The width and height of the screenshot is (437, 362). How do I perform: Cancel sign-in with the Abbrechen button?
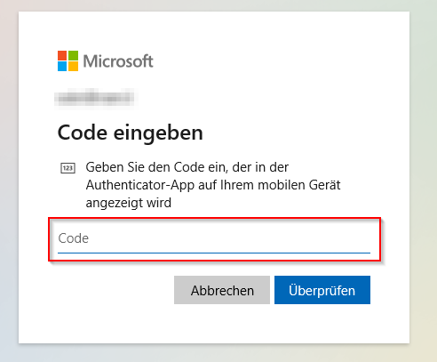222,290
